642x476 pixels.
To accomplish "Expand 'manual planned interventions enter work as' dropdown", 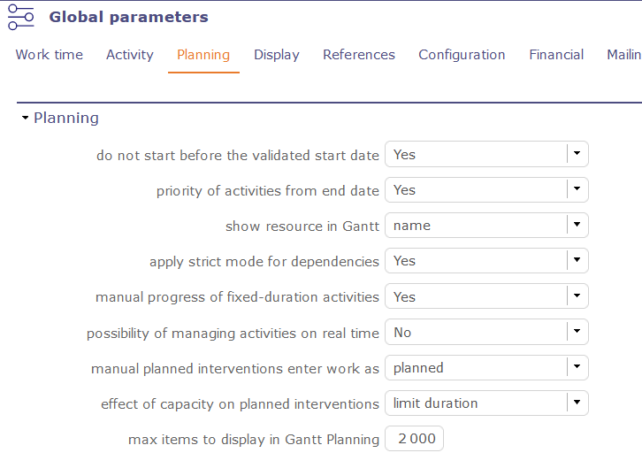I will (x=577, y=368).
